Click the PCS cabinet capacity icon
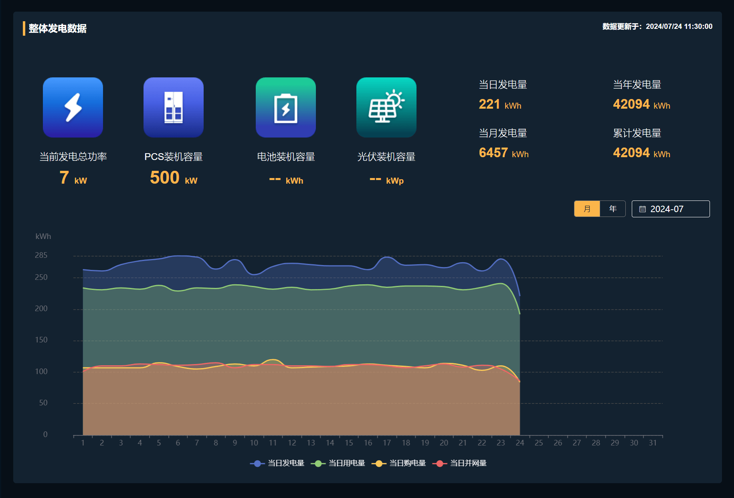This screenshot has width=734, height=498. pyautogui.click(x=174, y=107)
